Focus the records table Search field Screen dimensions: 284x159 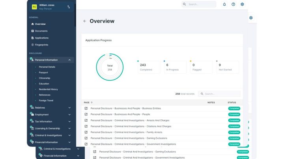tap(219, 94)
